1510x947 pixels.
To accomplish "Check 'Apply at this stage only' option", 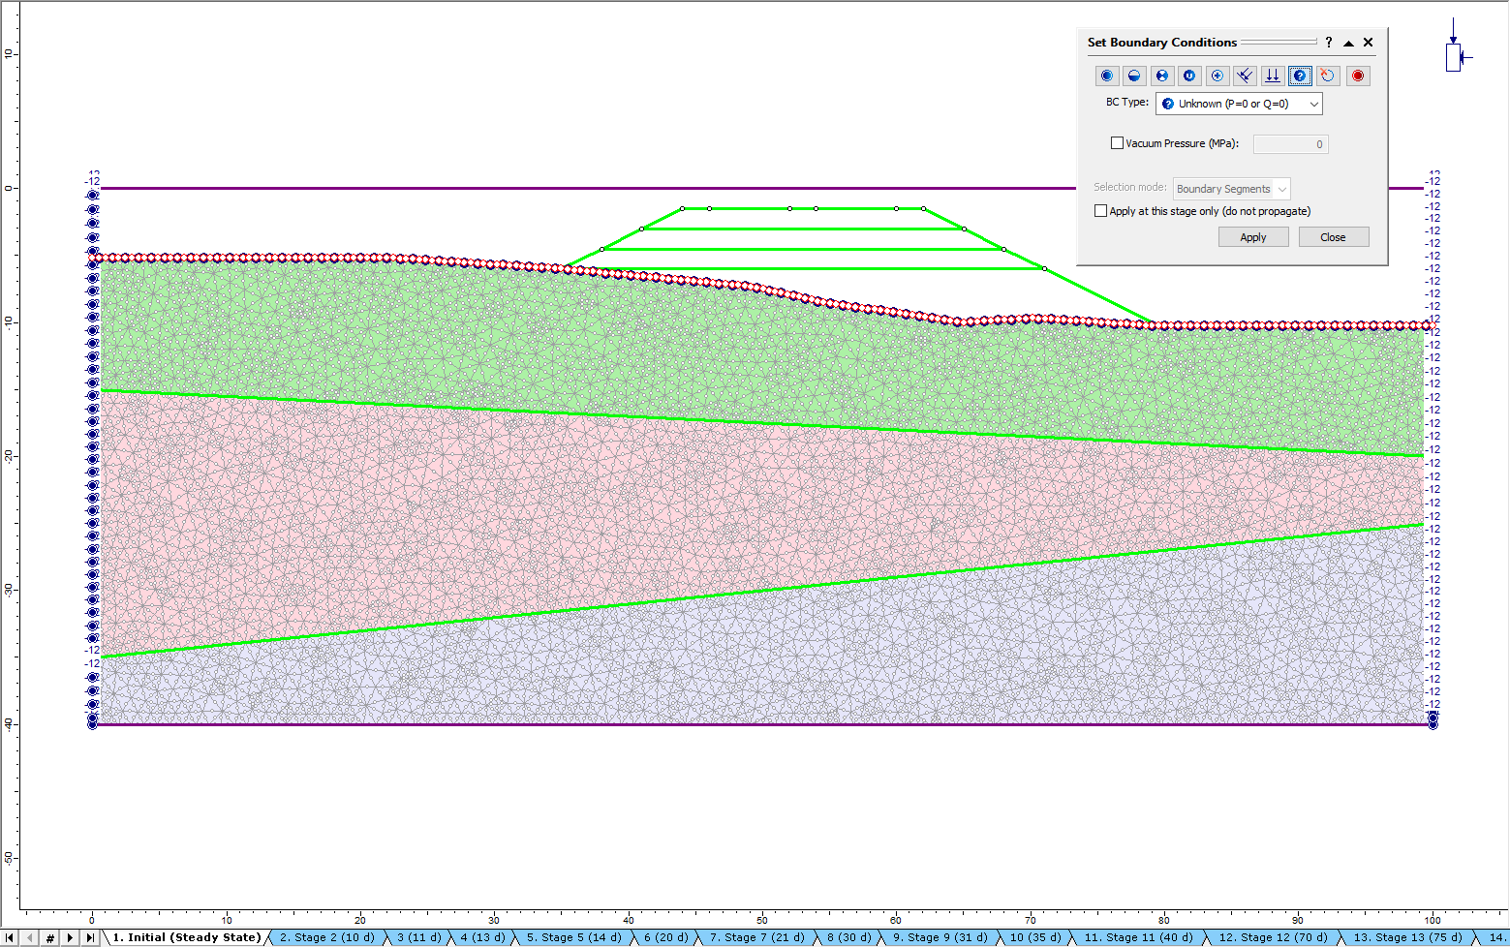I will (1100, 211).
